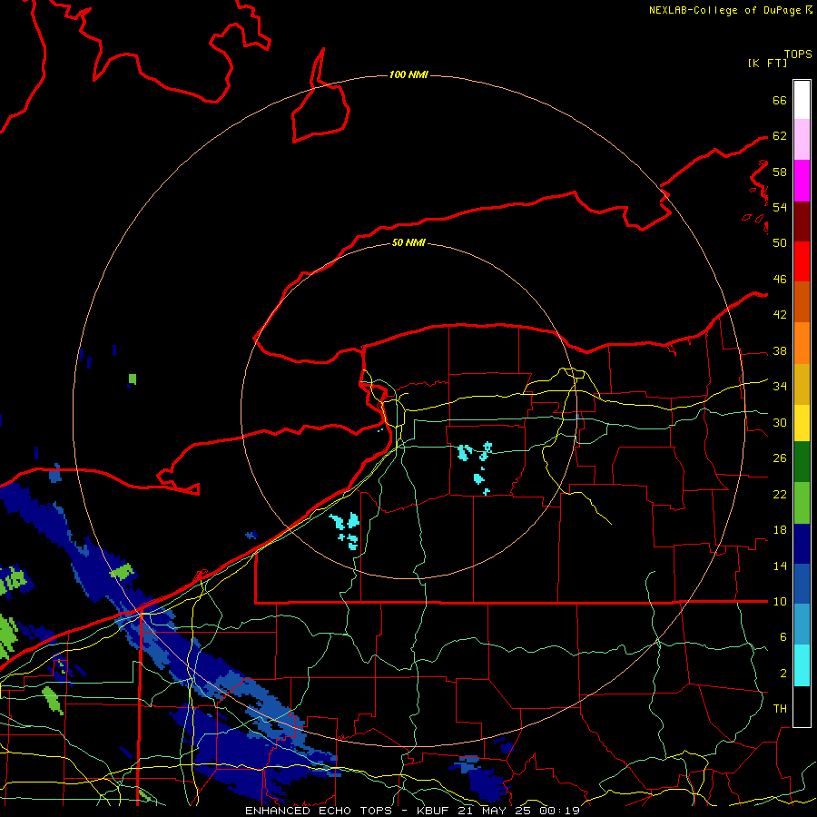Screen dimensions: 817x817
Task: Click the 46 value on the legend
Action: (780, 280)
